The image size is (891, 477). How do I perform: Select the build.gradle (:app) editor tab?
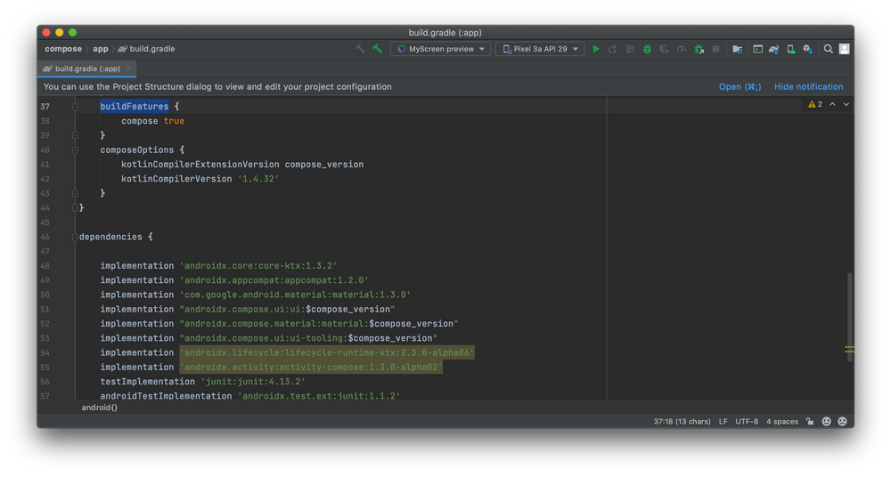pos(87,69)
